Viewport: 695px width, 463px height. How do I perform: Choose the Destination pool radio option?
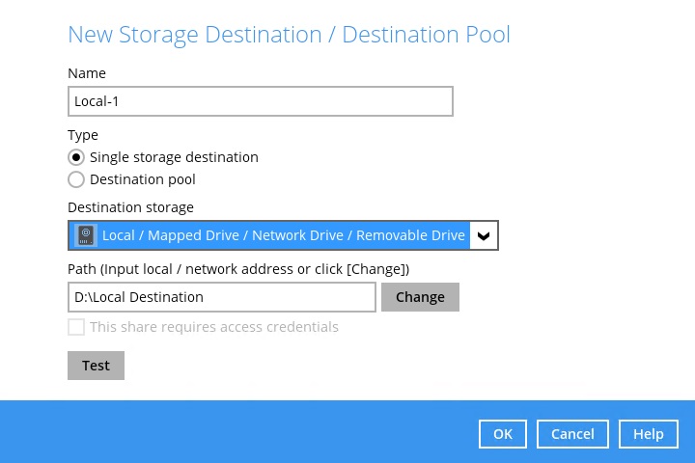76,179
